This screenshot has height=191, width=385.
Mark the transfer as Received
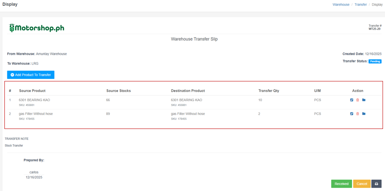(341, 184)
